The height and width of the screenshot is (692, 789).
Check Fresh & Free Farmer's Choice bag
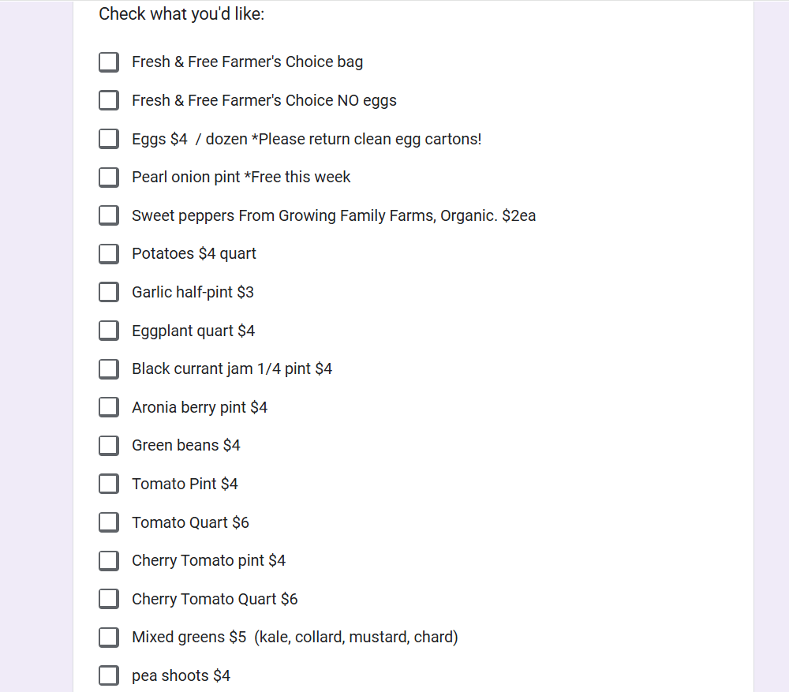coord(109,62)
